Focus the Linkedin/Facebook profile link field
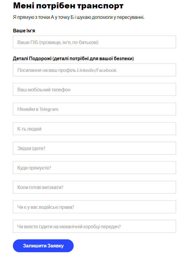 tap(94, 70)
